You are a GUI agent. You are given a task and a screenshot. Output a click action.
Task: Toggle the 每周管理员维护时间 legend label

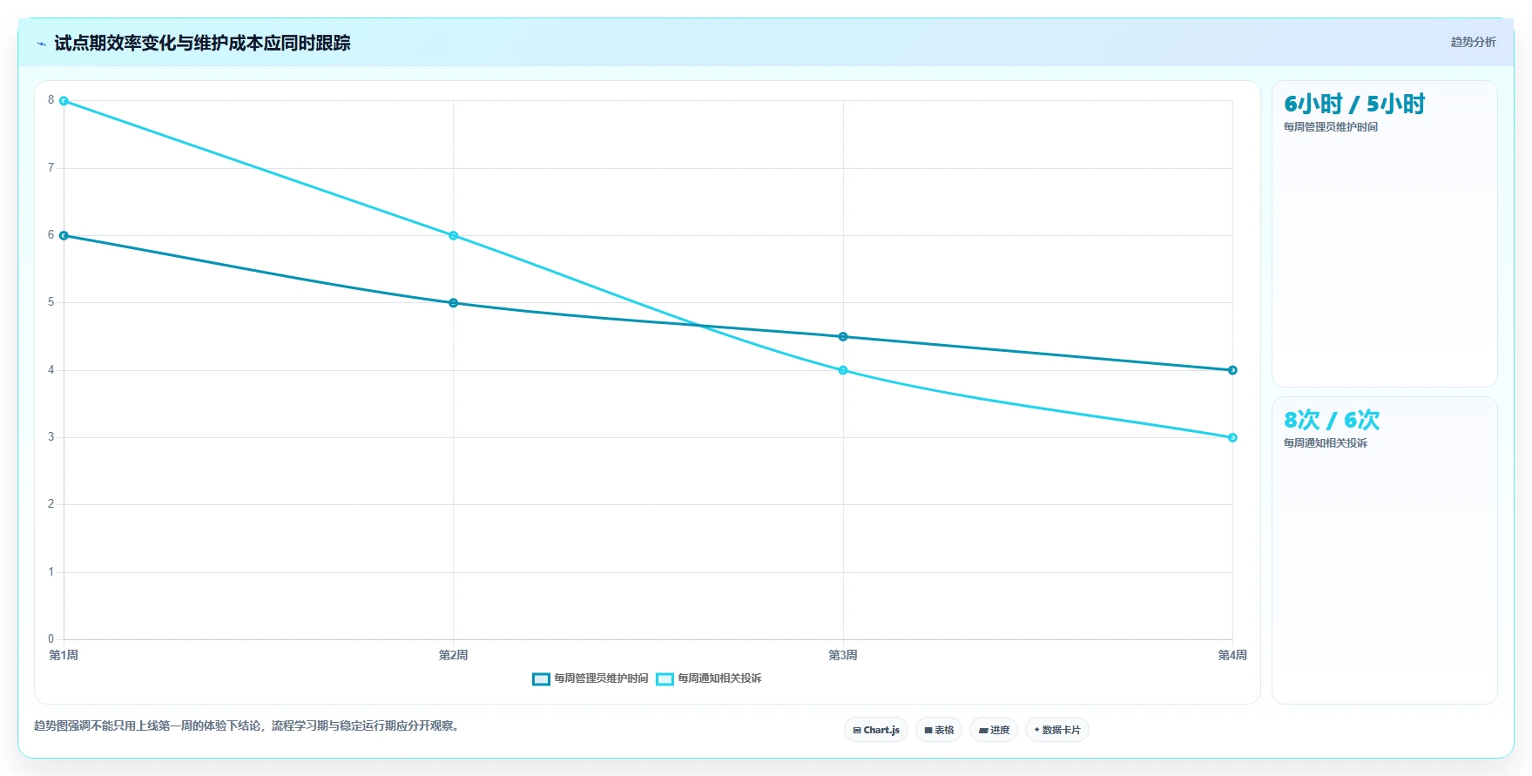coord(601,678)
